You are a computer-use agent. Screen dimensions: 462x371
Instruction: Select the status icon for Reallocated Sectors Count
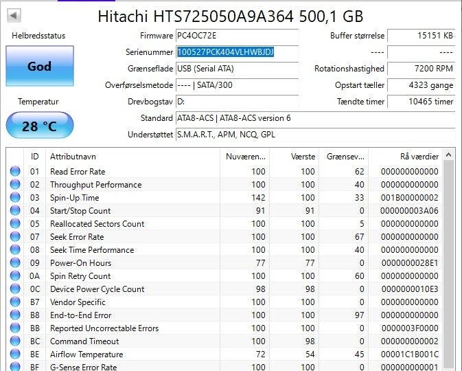[15, 224]
